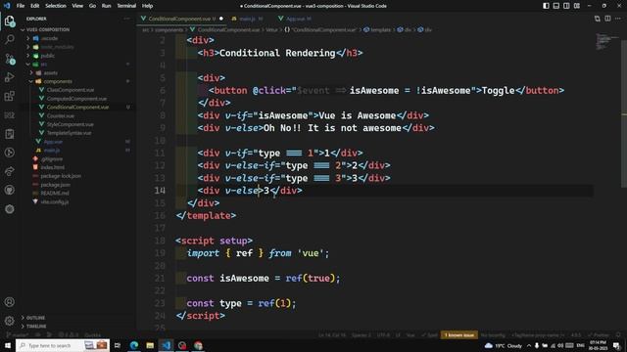The image size is (627, 352).
Task: Open the View menu
Action: [77, 6]
